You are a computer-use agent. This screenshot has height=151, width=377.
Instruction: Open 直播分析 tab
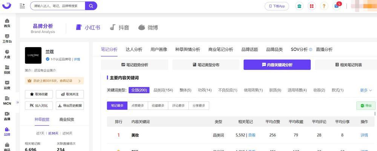pyautogui.click(x=324, y=49)
